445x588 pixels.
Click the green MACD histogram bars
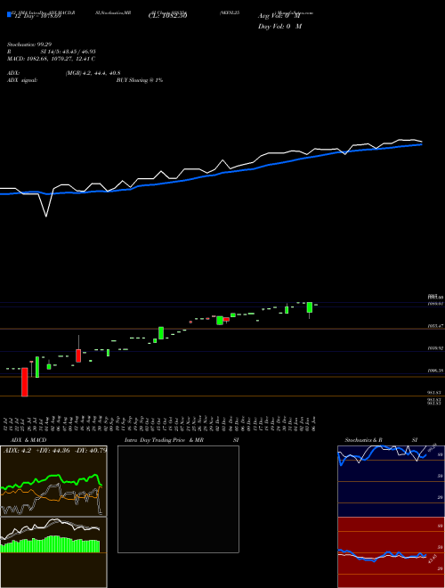tap(51, 545)
